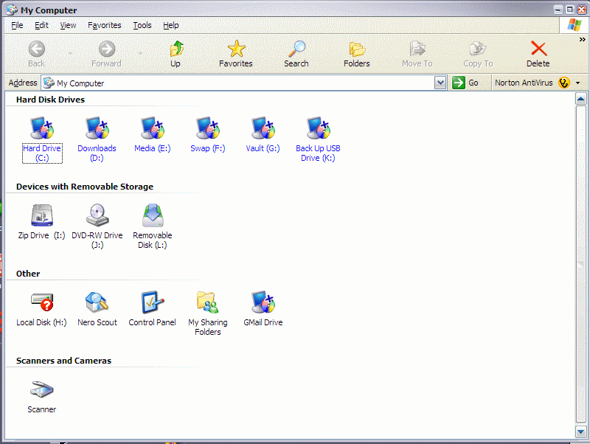Open the Favorites menu in menu bar
This screenshot has width=590, height=444.
(105, 25)
